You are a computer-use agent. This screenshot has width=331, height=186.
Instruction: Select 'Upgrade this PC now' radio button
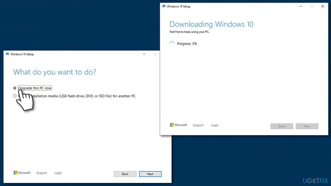point(14,88)
